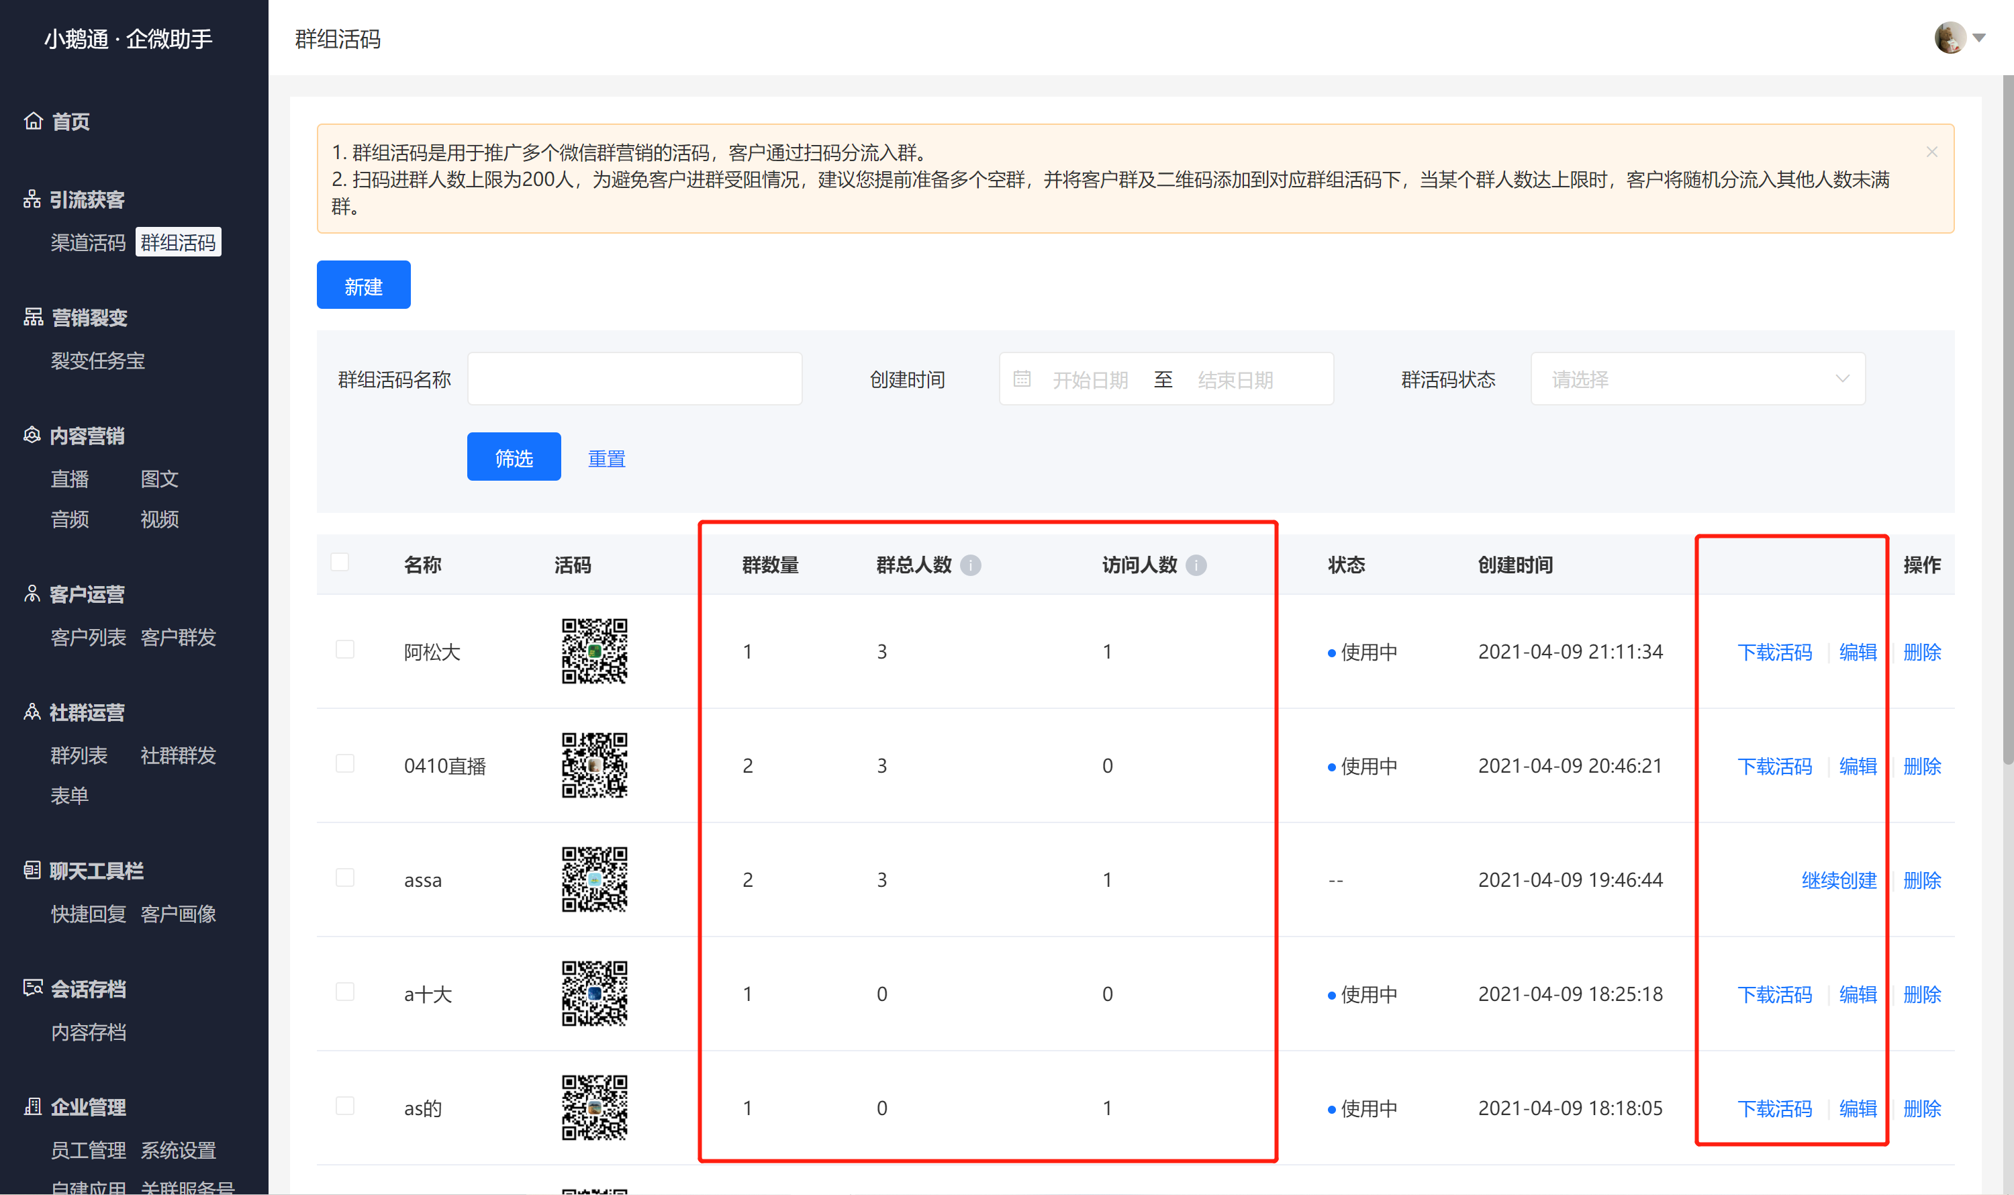2014x1195 pixels.
Task: Go to 图文 under 内容营销
Action: click(160, 479)
